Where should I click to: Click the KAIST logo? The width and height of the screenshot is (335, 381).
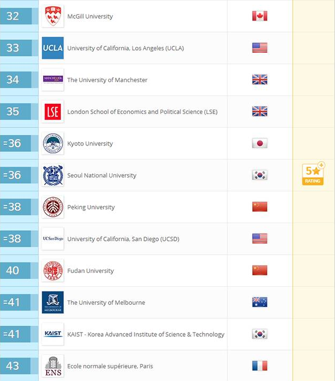53,334
